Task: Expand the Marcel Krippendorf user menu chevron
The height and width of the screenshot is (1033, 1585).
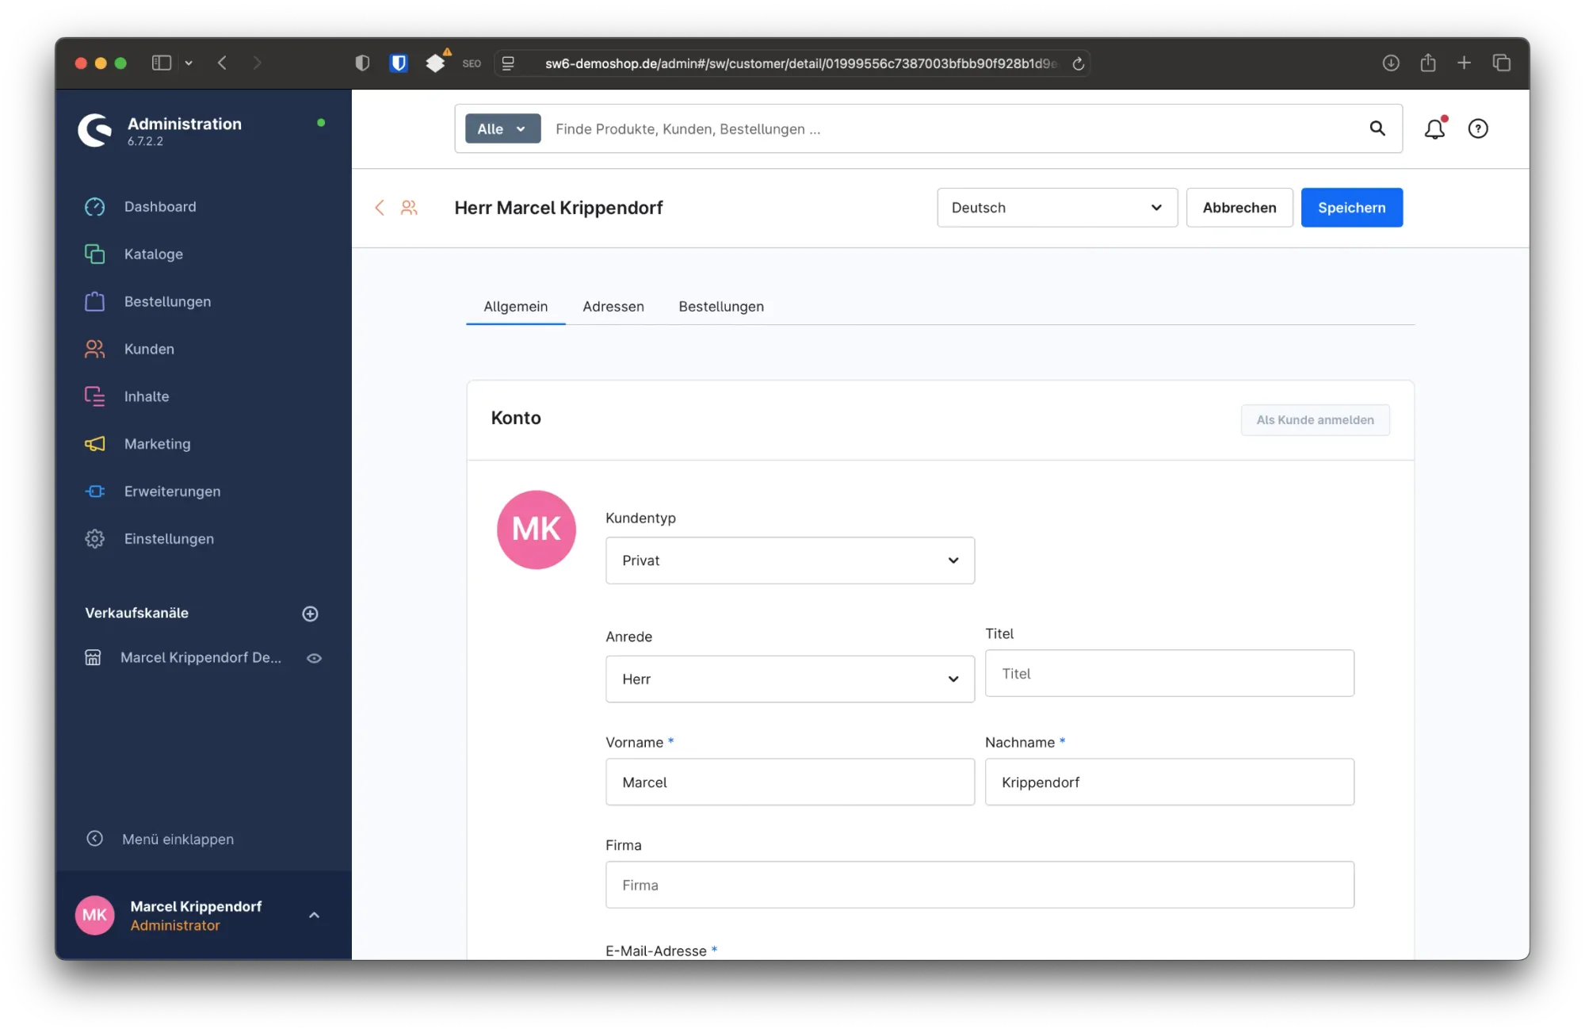Action: [x=314, y=915]
